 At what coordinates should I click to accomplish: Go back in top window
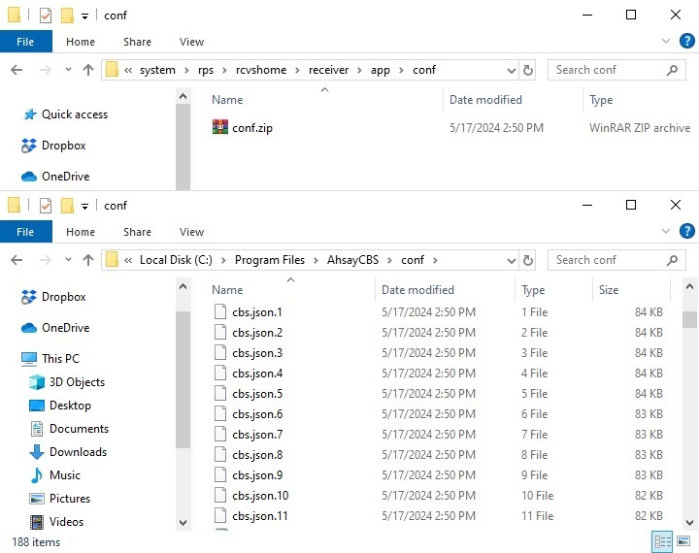point(17,70)
